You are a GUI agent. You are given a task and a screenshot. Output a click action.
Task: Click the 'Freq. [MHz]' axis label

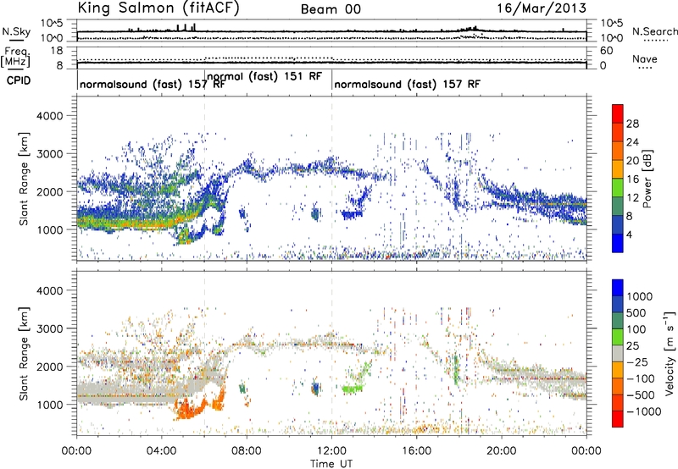(x=16, y=57)
